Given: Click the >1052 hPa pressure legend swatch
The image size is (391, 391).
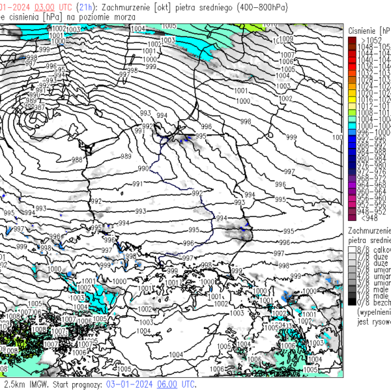Looking at the screenshot, I should click(x=353, y=40).
